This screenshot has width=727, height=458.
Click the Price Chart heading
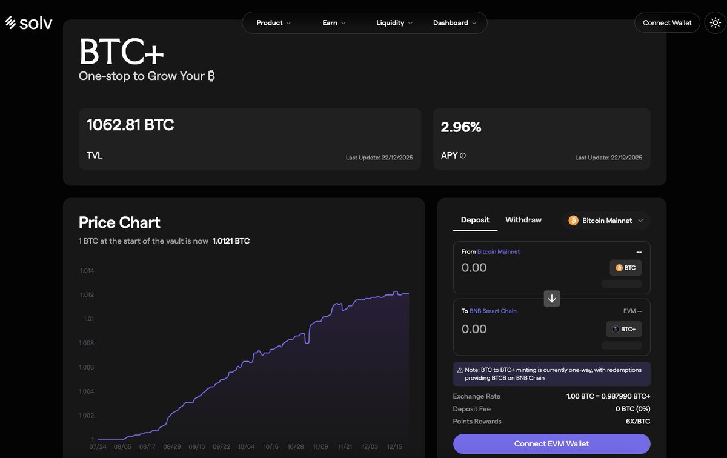click(119, 222)
